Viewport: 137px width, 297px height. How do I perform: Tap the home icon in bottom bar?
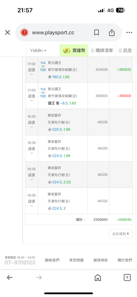pyautogui.click(x=97, y=278)
